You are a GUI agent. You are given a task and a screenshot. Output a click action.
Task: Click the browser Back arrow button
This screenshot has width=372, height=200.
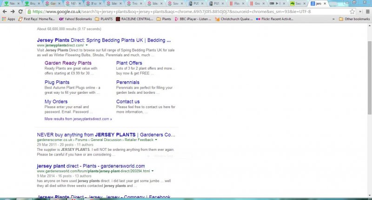5,12
